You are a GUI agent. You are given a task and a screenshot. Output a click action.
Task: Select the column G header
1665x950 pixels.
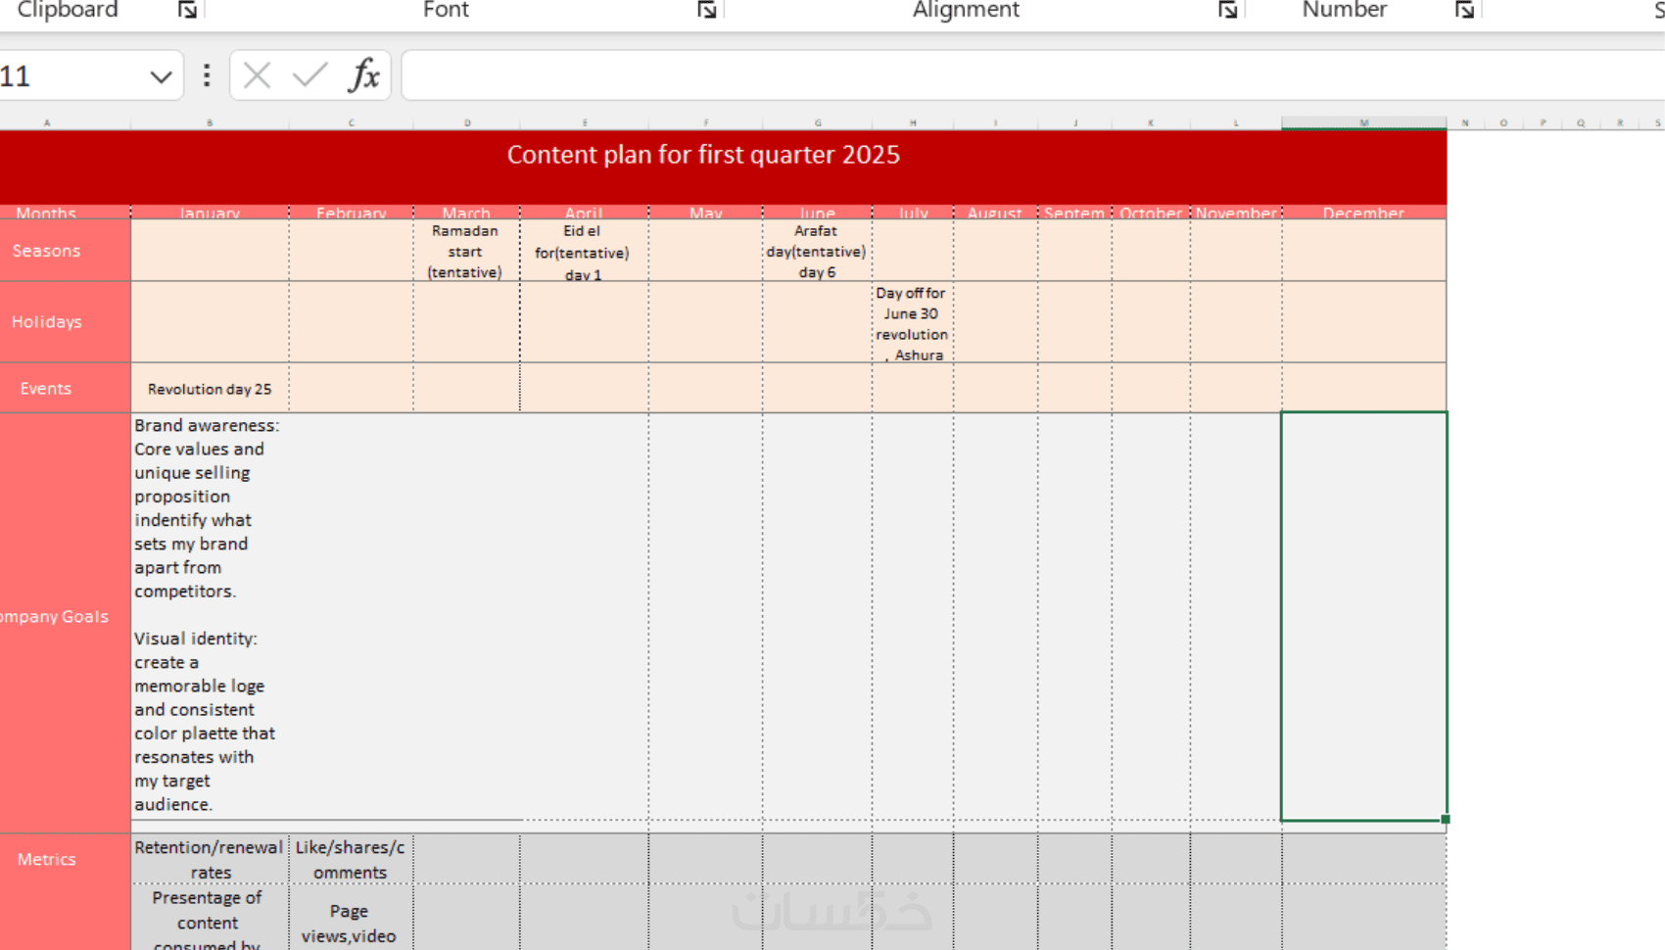pos(818,122)
